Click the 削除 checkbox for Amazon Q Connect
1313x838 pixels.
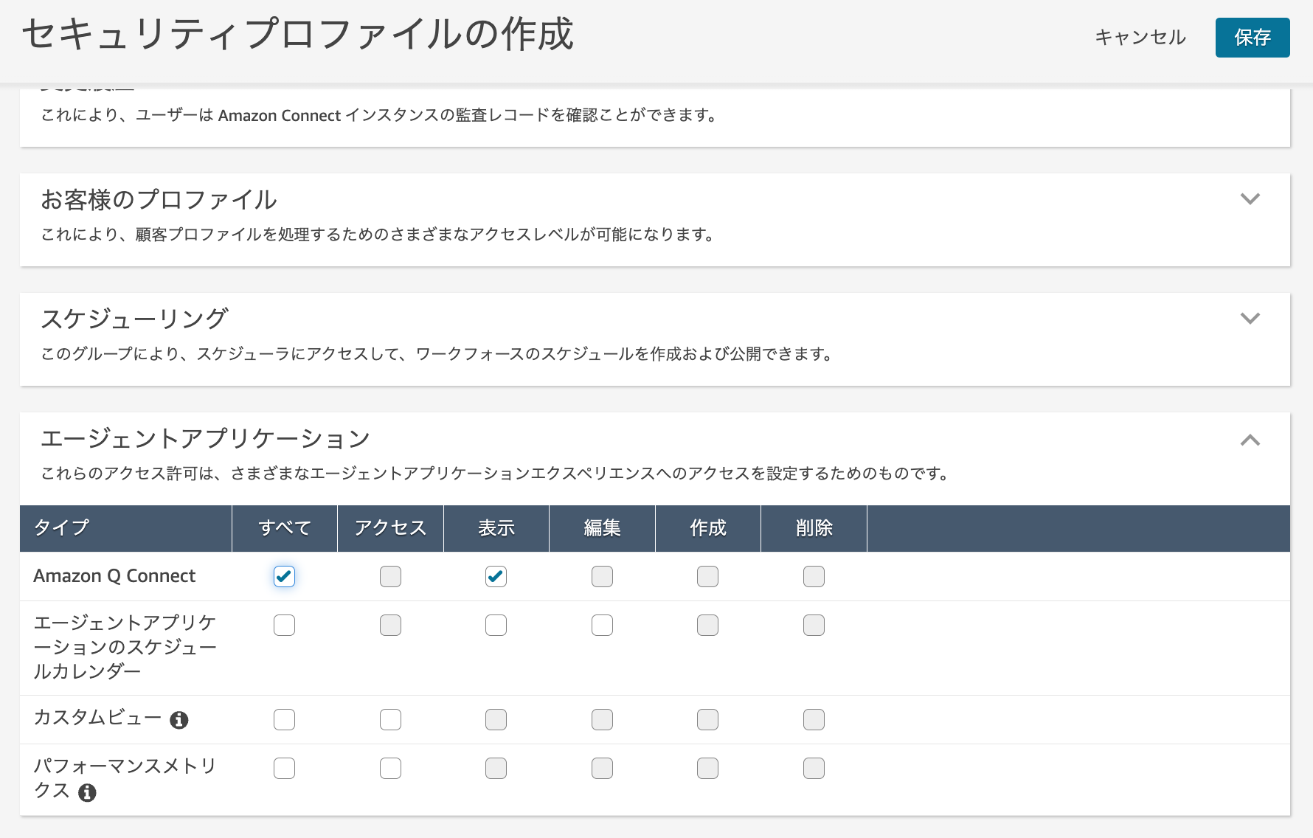[x=814, y=578]
